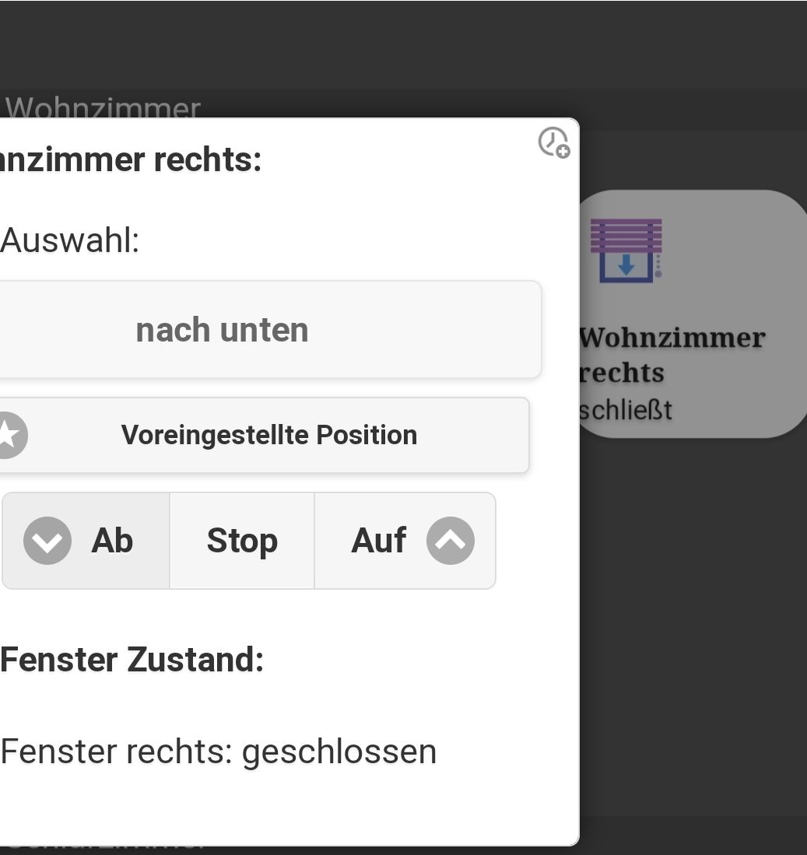Viewport: 807px width, 855px height.
Task: Stop the blind movement
Action: [x=242, y=541]
